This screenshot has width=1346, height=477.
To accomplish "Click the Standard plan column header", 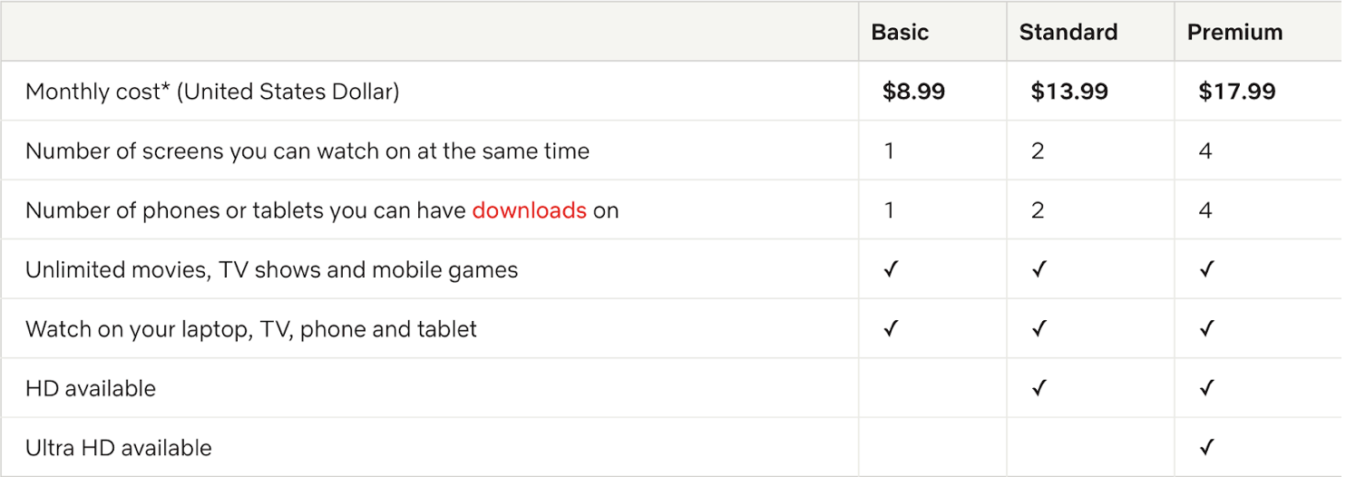I will (x=1068, y=33).
